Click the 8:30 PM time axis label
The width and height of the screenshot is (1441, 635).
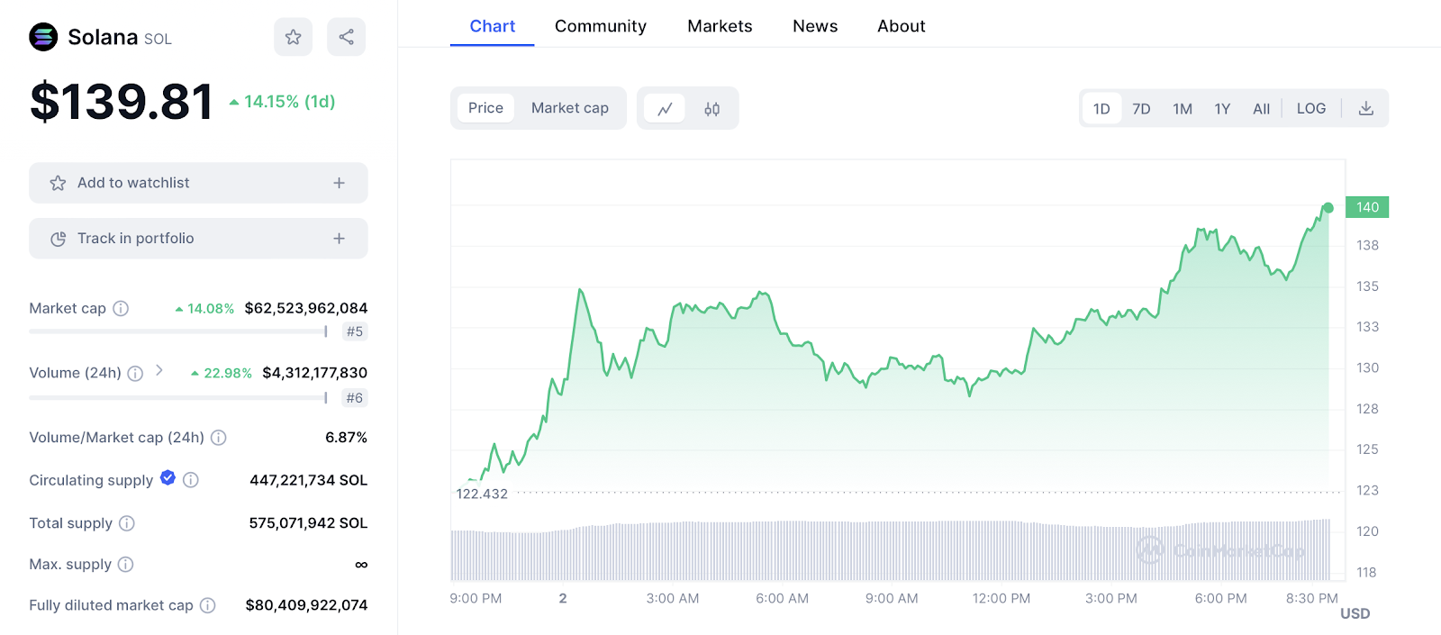(1311, 598)
